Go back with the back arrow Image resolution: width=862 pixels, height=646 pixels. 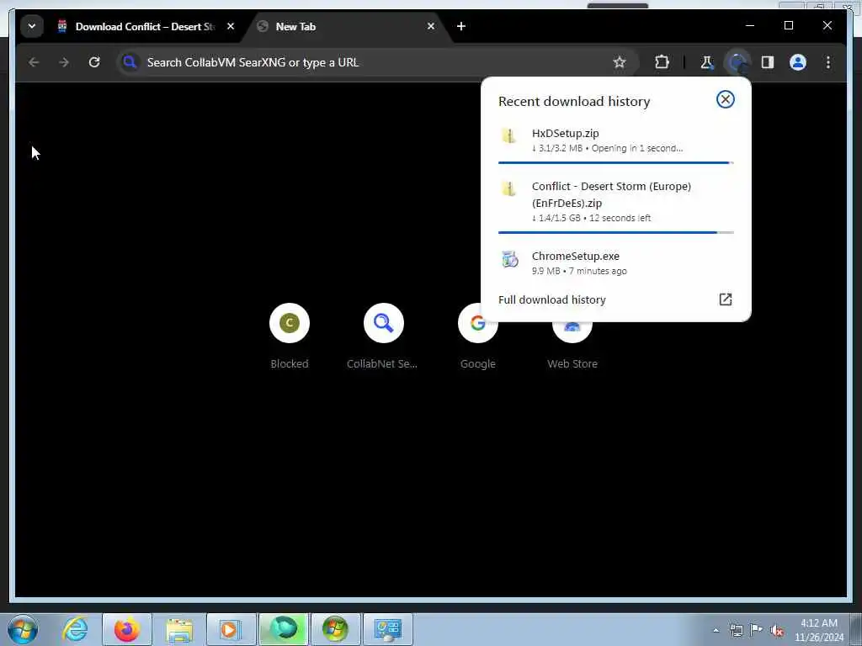pyautogui.click(x=34, y=62)
